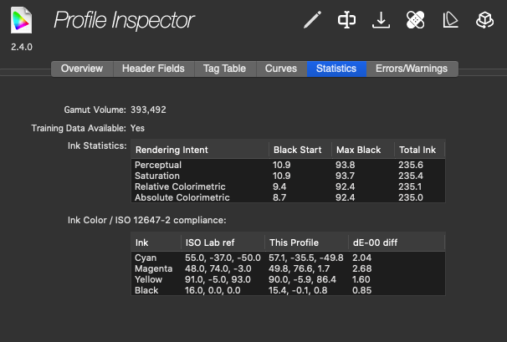This screenshot has width=507, height=342.
Task: Click the 3D cube icon
Action: [x=484, y=19]
